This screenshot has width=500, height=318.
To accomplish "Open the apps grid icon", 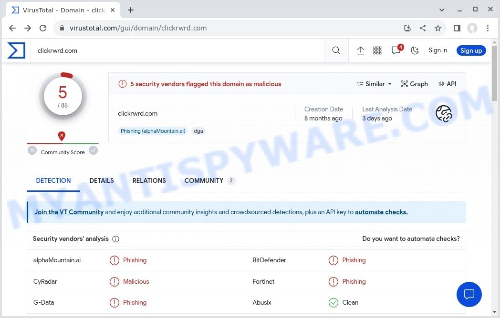I will click(x=377, y=50).
